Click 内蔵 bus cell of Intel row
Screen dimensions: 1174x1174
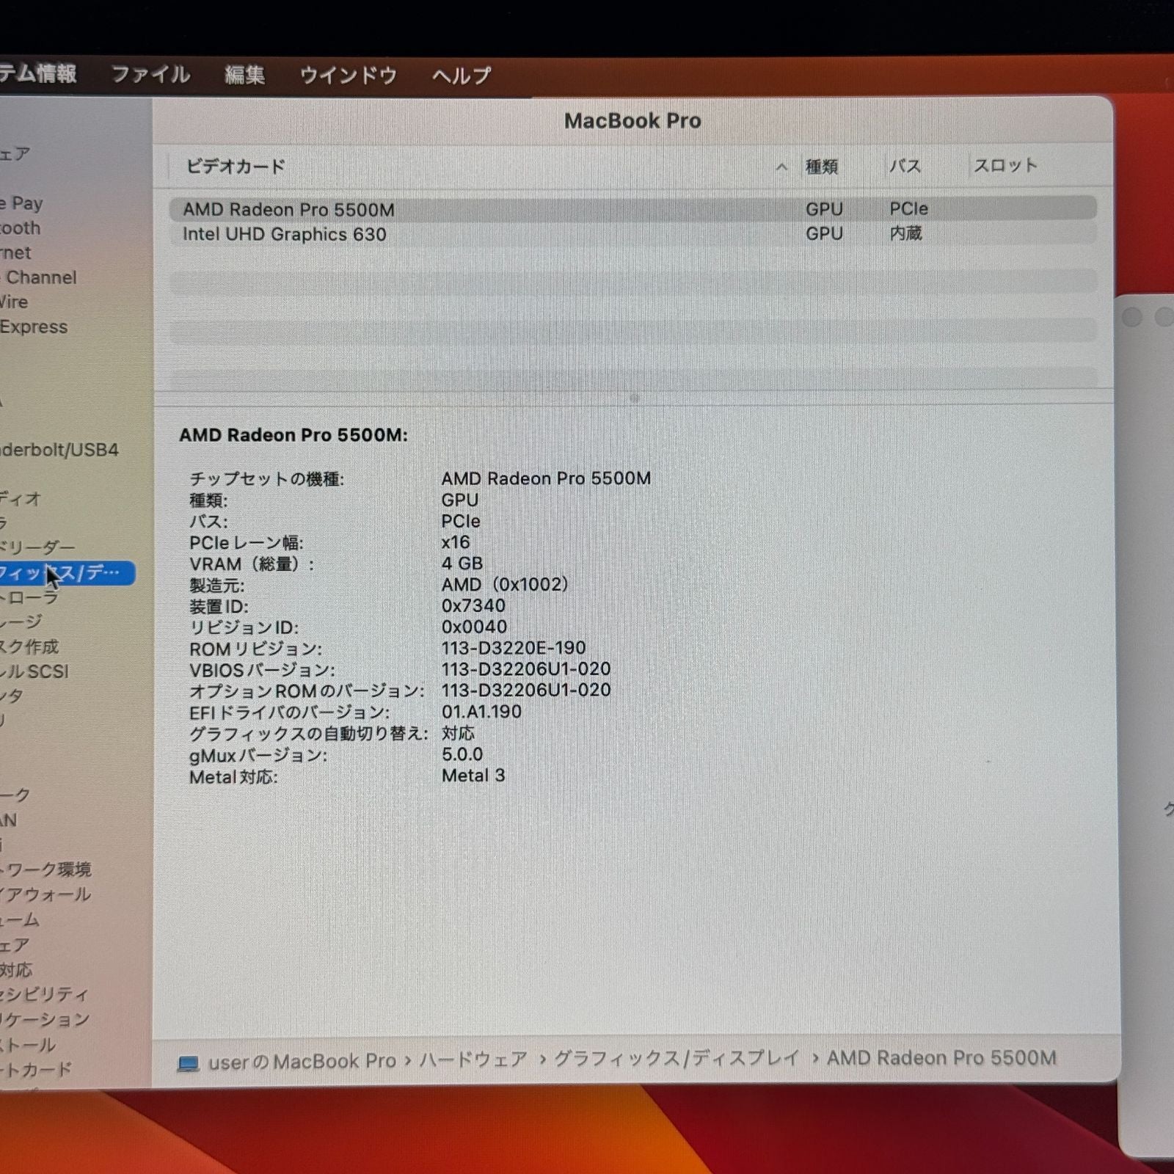click(905, 233)
